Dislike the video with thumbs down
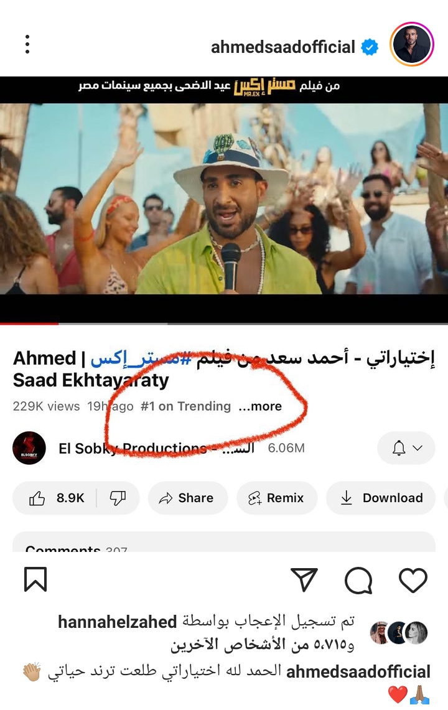 [118, 498]
